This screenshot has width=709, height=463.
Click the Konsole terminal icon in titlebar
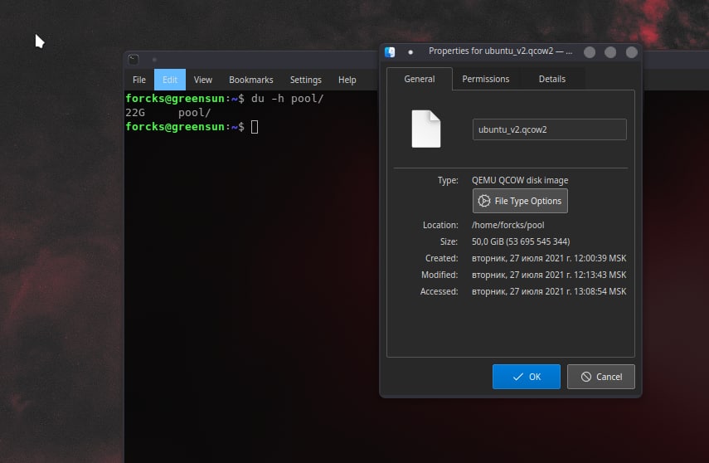point(134,59)
